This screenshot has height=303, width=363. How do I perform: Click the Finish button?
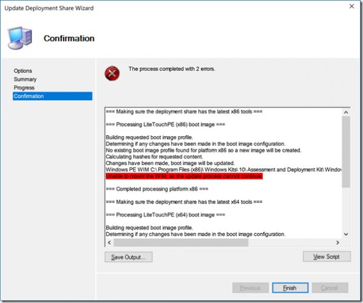pos(290,288)
